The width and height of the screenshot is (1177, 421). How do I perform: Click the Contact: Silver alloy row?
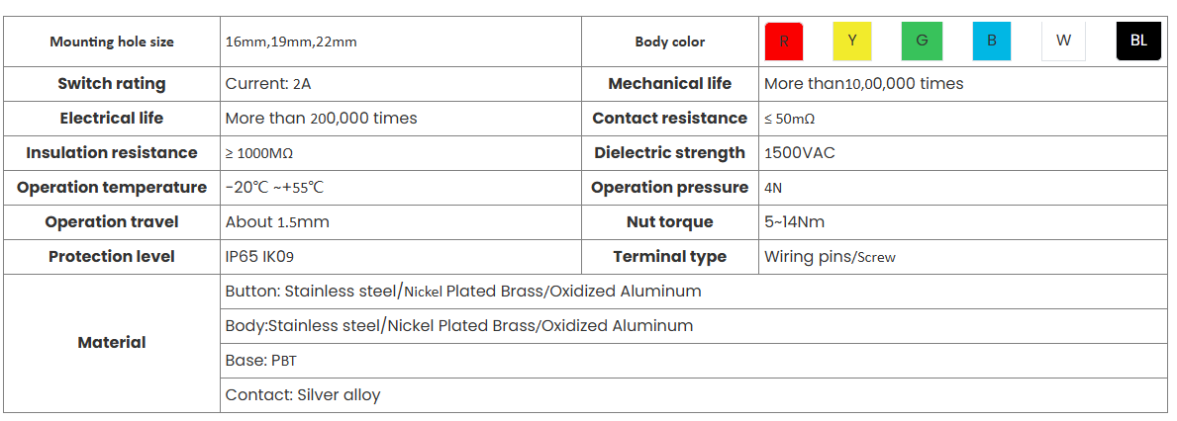pyautogui.click(x=303, y=395)
